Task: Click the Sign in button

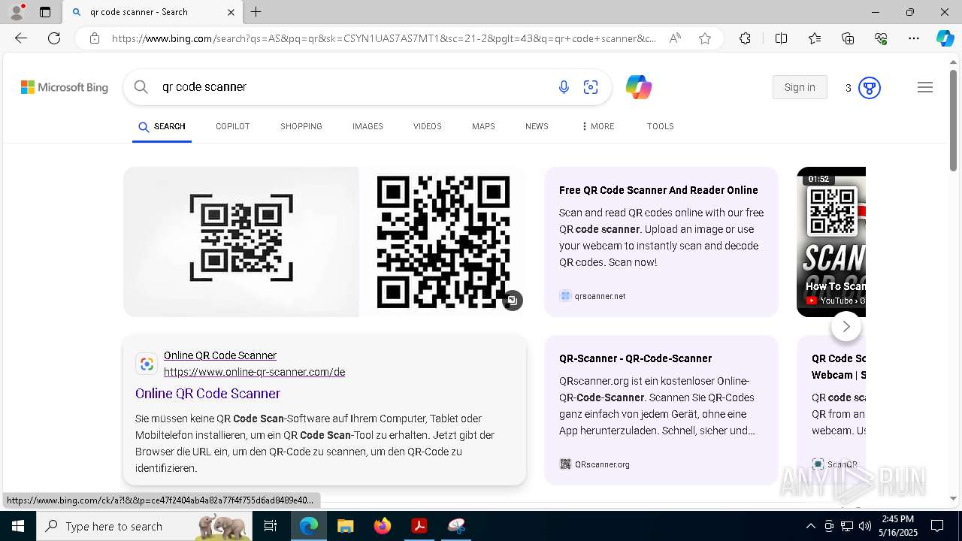Action: click(800, 87)
